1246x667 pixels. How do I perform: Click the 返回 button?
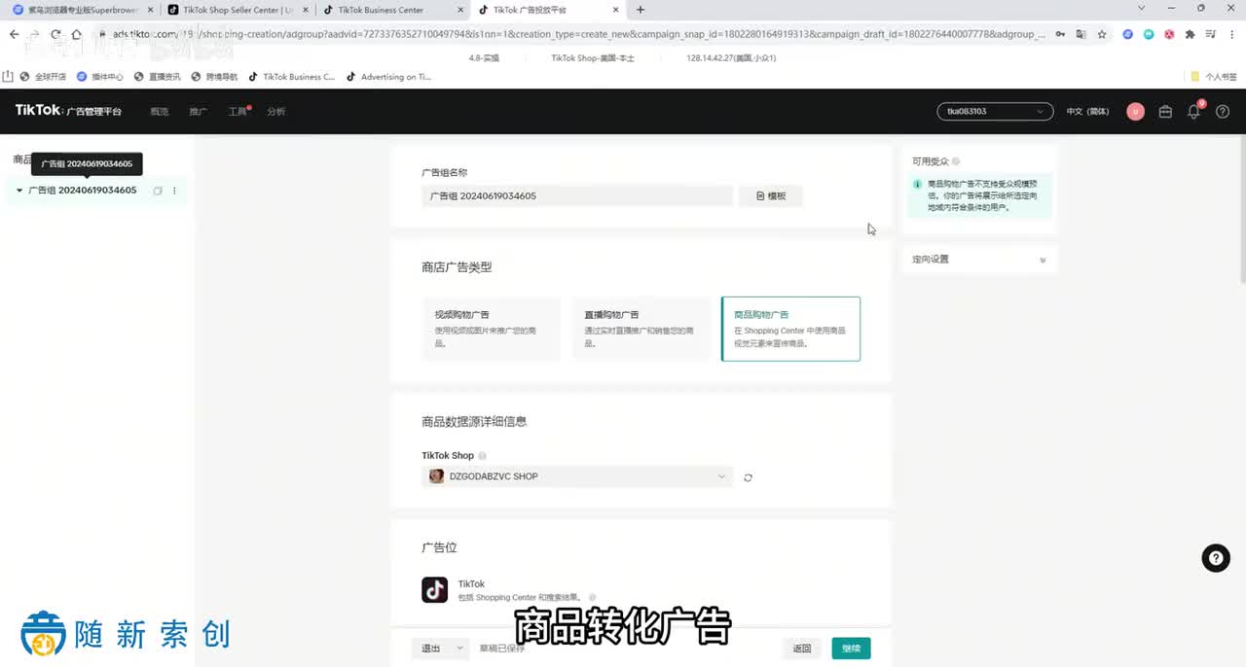click(802, 649)
